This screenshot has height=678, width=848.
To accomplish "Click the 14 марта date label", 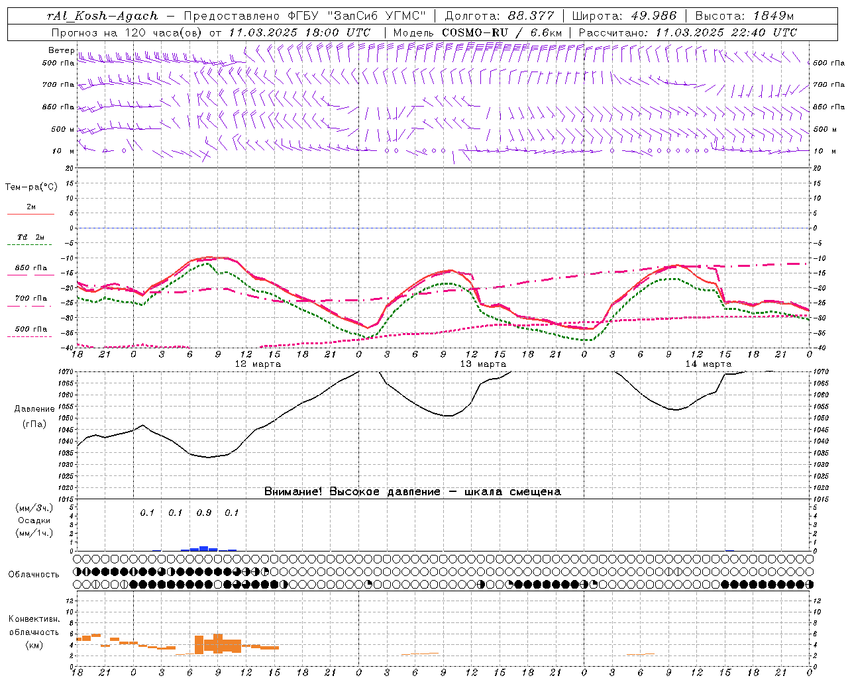I will 708,364.
